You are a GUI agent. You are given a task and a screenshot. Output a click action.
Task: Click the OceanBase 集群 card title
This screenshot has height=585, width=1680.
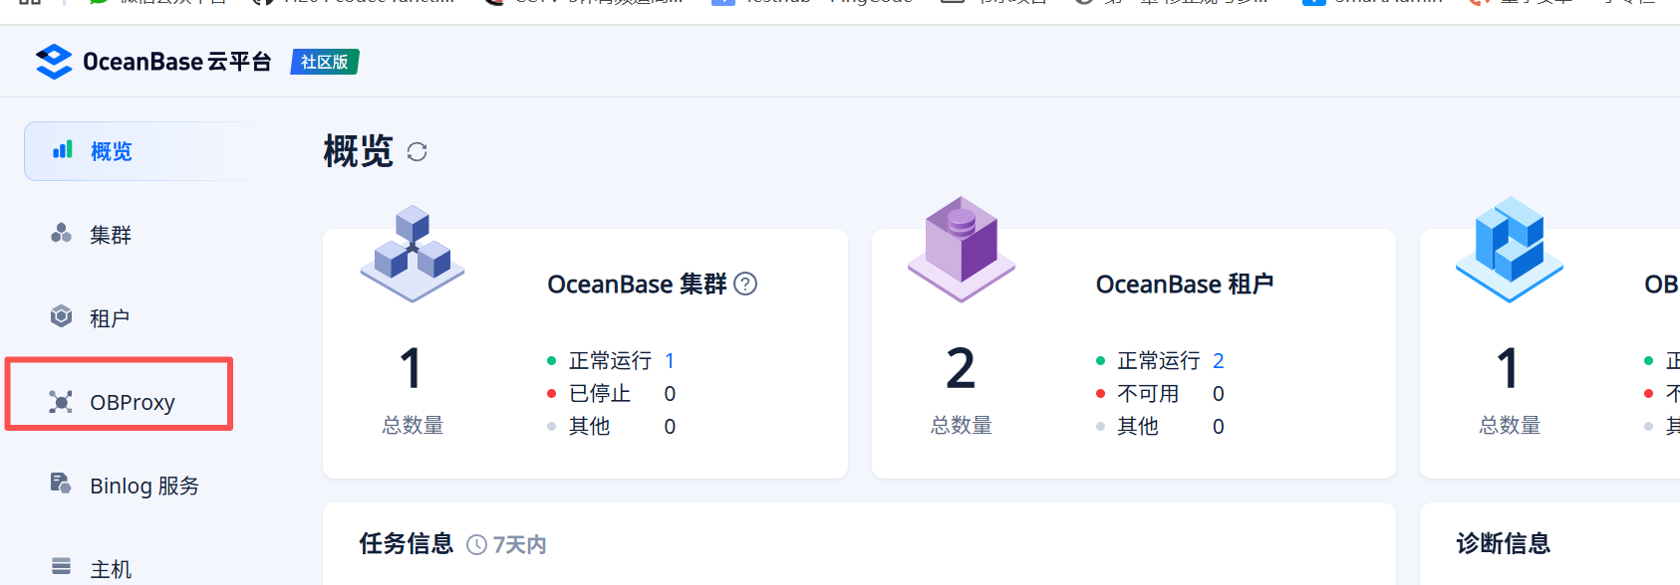coord(637,285)
